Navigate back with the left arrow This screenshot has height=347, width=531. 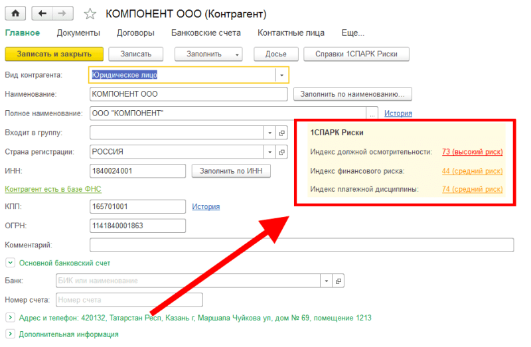click(x=42, y=13)
